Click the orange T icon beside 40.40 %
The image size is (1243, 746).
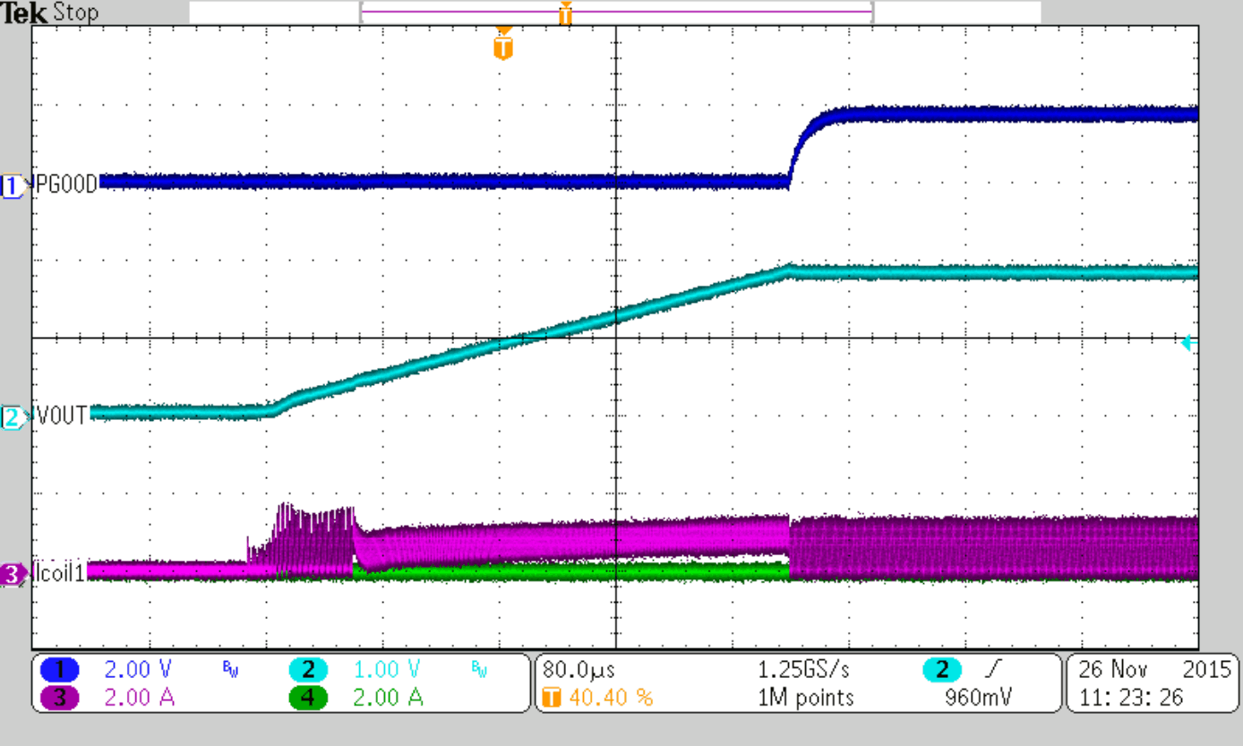(x=553, y=698)
